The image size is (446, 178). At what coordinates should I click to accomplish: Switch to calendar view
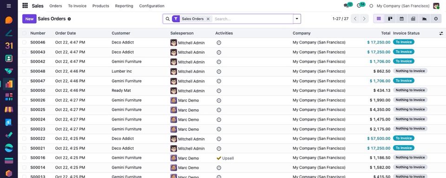coord(401,19)
